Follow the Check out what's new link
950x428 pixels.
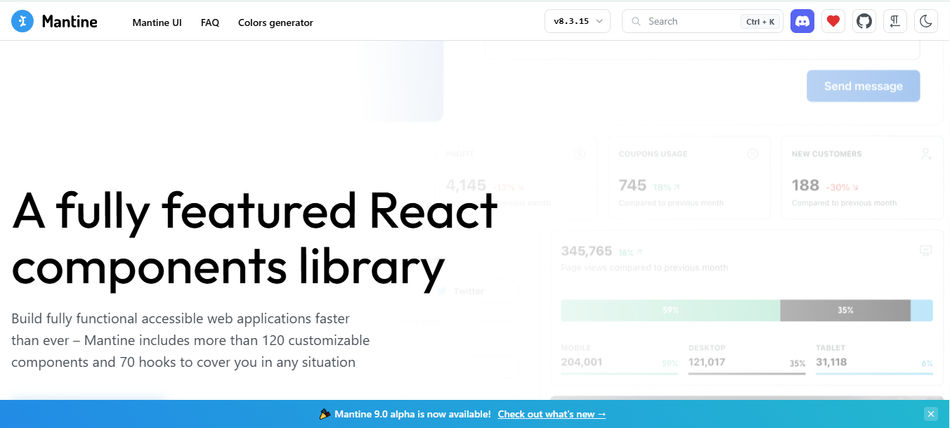552,414
